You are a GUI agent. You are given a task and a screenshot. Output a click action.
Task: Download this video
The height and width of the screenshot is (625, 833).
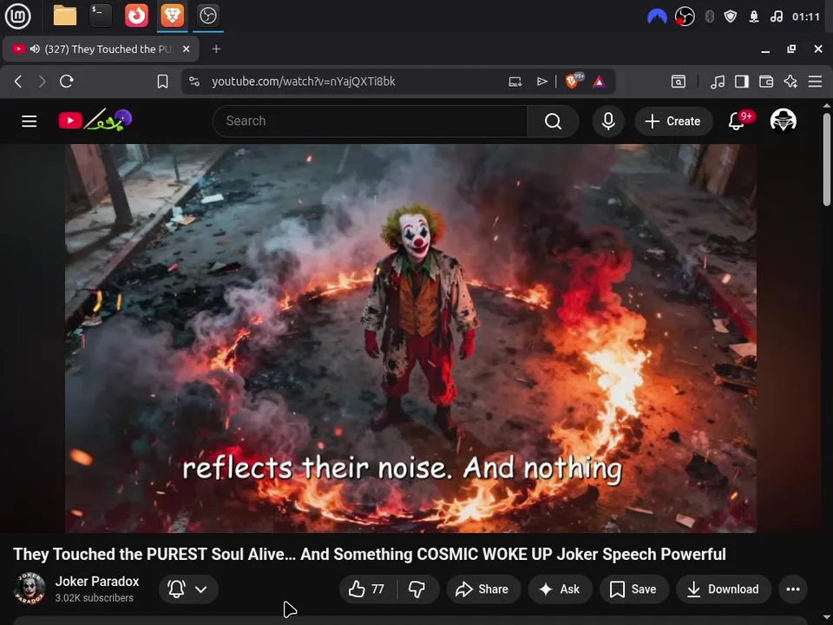[x=724, y=589]
